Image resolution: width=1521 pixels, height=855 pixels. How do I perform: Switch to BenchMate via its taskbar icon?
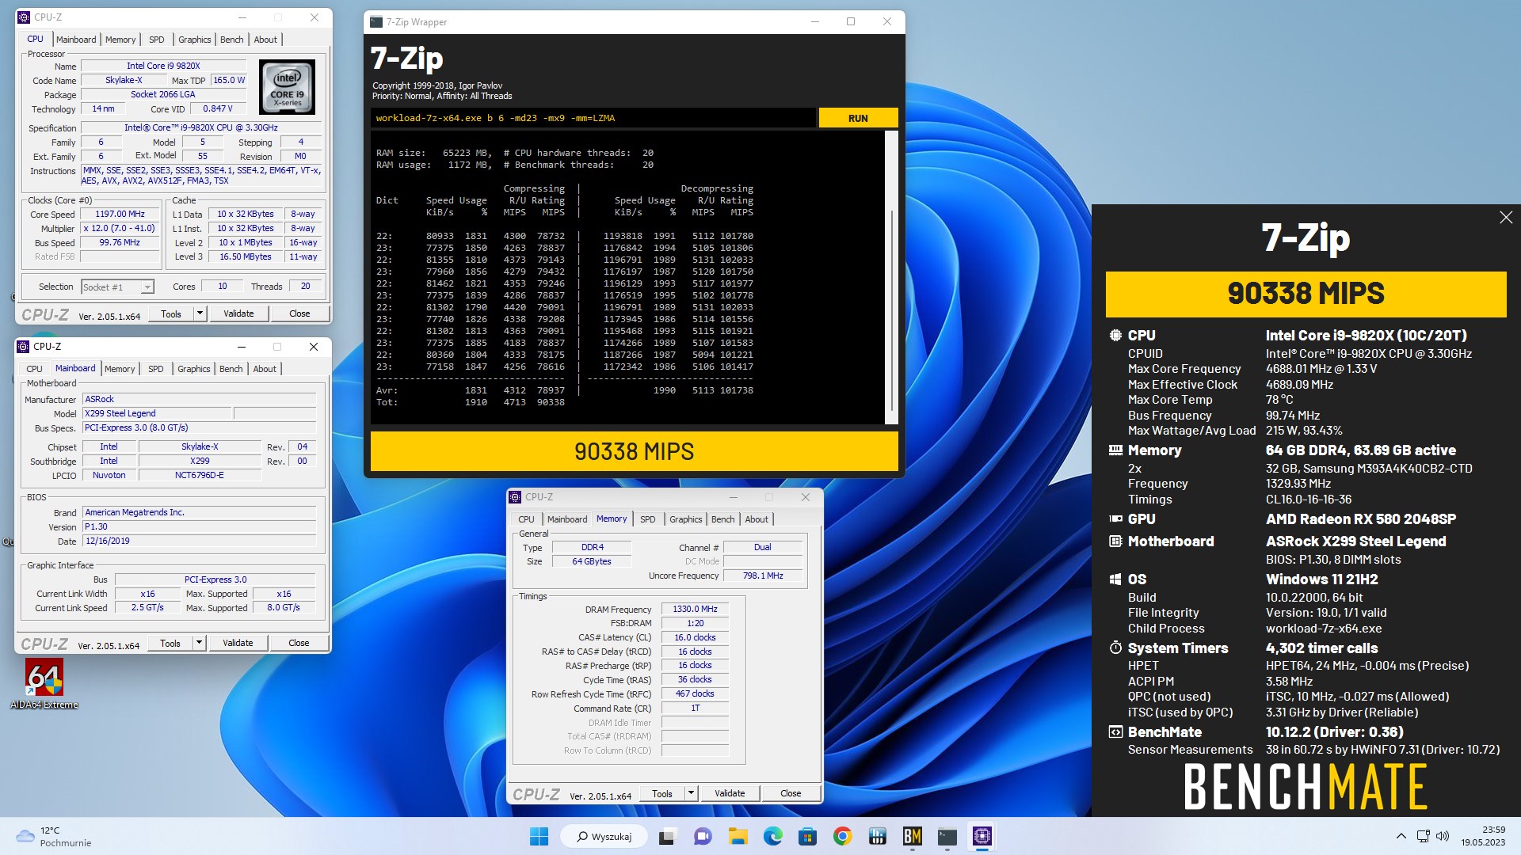point(912,836)
